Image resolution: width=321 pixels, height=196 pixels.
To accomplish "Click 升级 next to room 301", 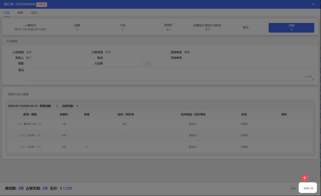I will (39, 124).
